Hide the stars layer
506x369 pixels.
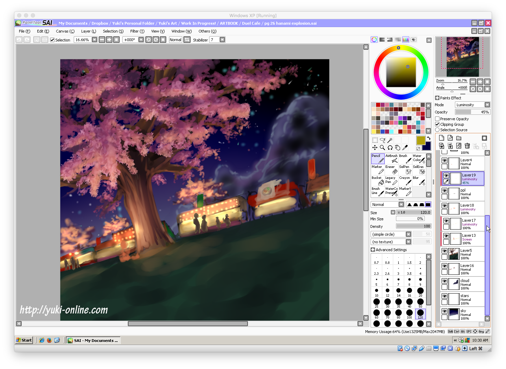click(x=444, y=296)
